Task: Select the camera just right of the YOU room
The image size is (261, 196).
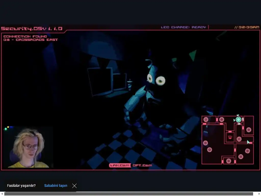Action: [x=239, y=139]
